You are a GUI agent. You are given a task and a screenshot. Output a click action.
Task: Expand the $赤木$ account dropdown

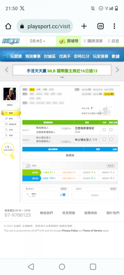37,41
